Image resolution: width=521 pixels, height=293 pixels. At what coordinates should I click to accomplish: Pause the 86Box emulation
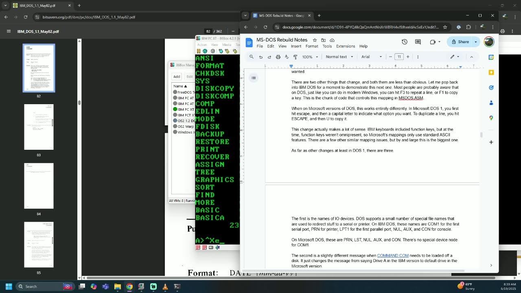click(x=199, y=51)
